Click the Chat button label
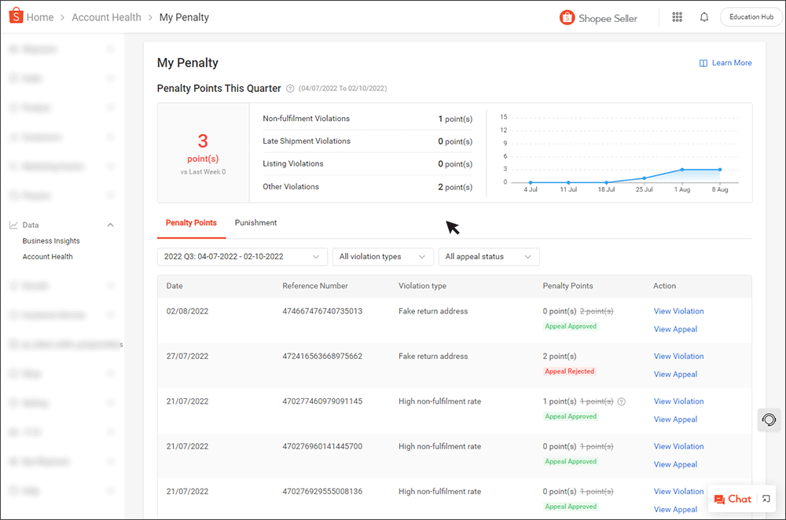786x520 pixels. [740, 499]
